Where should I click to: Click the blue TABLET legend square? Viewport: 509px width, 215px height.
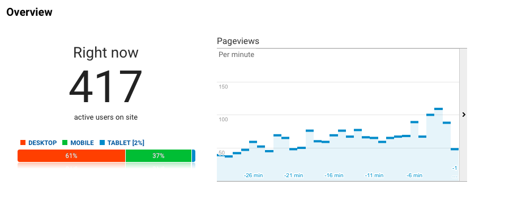[x=102, y=143]
